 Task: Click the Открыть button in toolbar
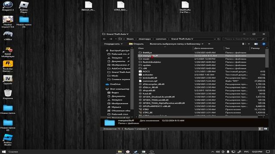point(136,44)
